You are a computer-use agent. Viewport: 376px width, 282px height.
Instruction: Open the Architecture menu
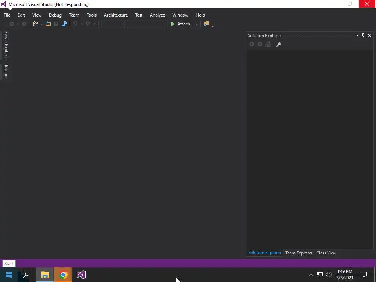coord(116,15)
